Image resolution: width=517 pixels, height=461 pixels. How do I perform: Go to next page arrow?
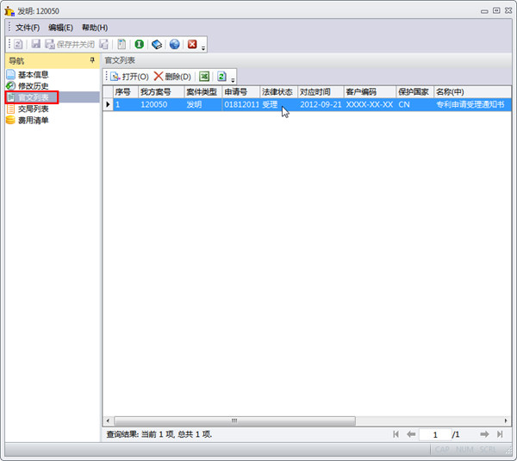[x=484, y=434]
